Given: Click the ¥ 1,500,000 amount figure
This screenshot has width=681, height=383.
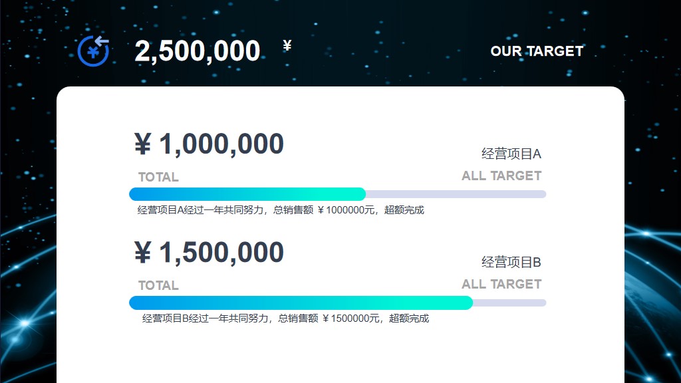Looking at the screenshot, I should click(x=209, y=252).
